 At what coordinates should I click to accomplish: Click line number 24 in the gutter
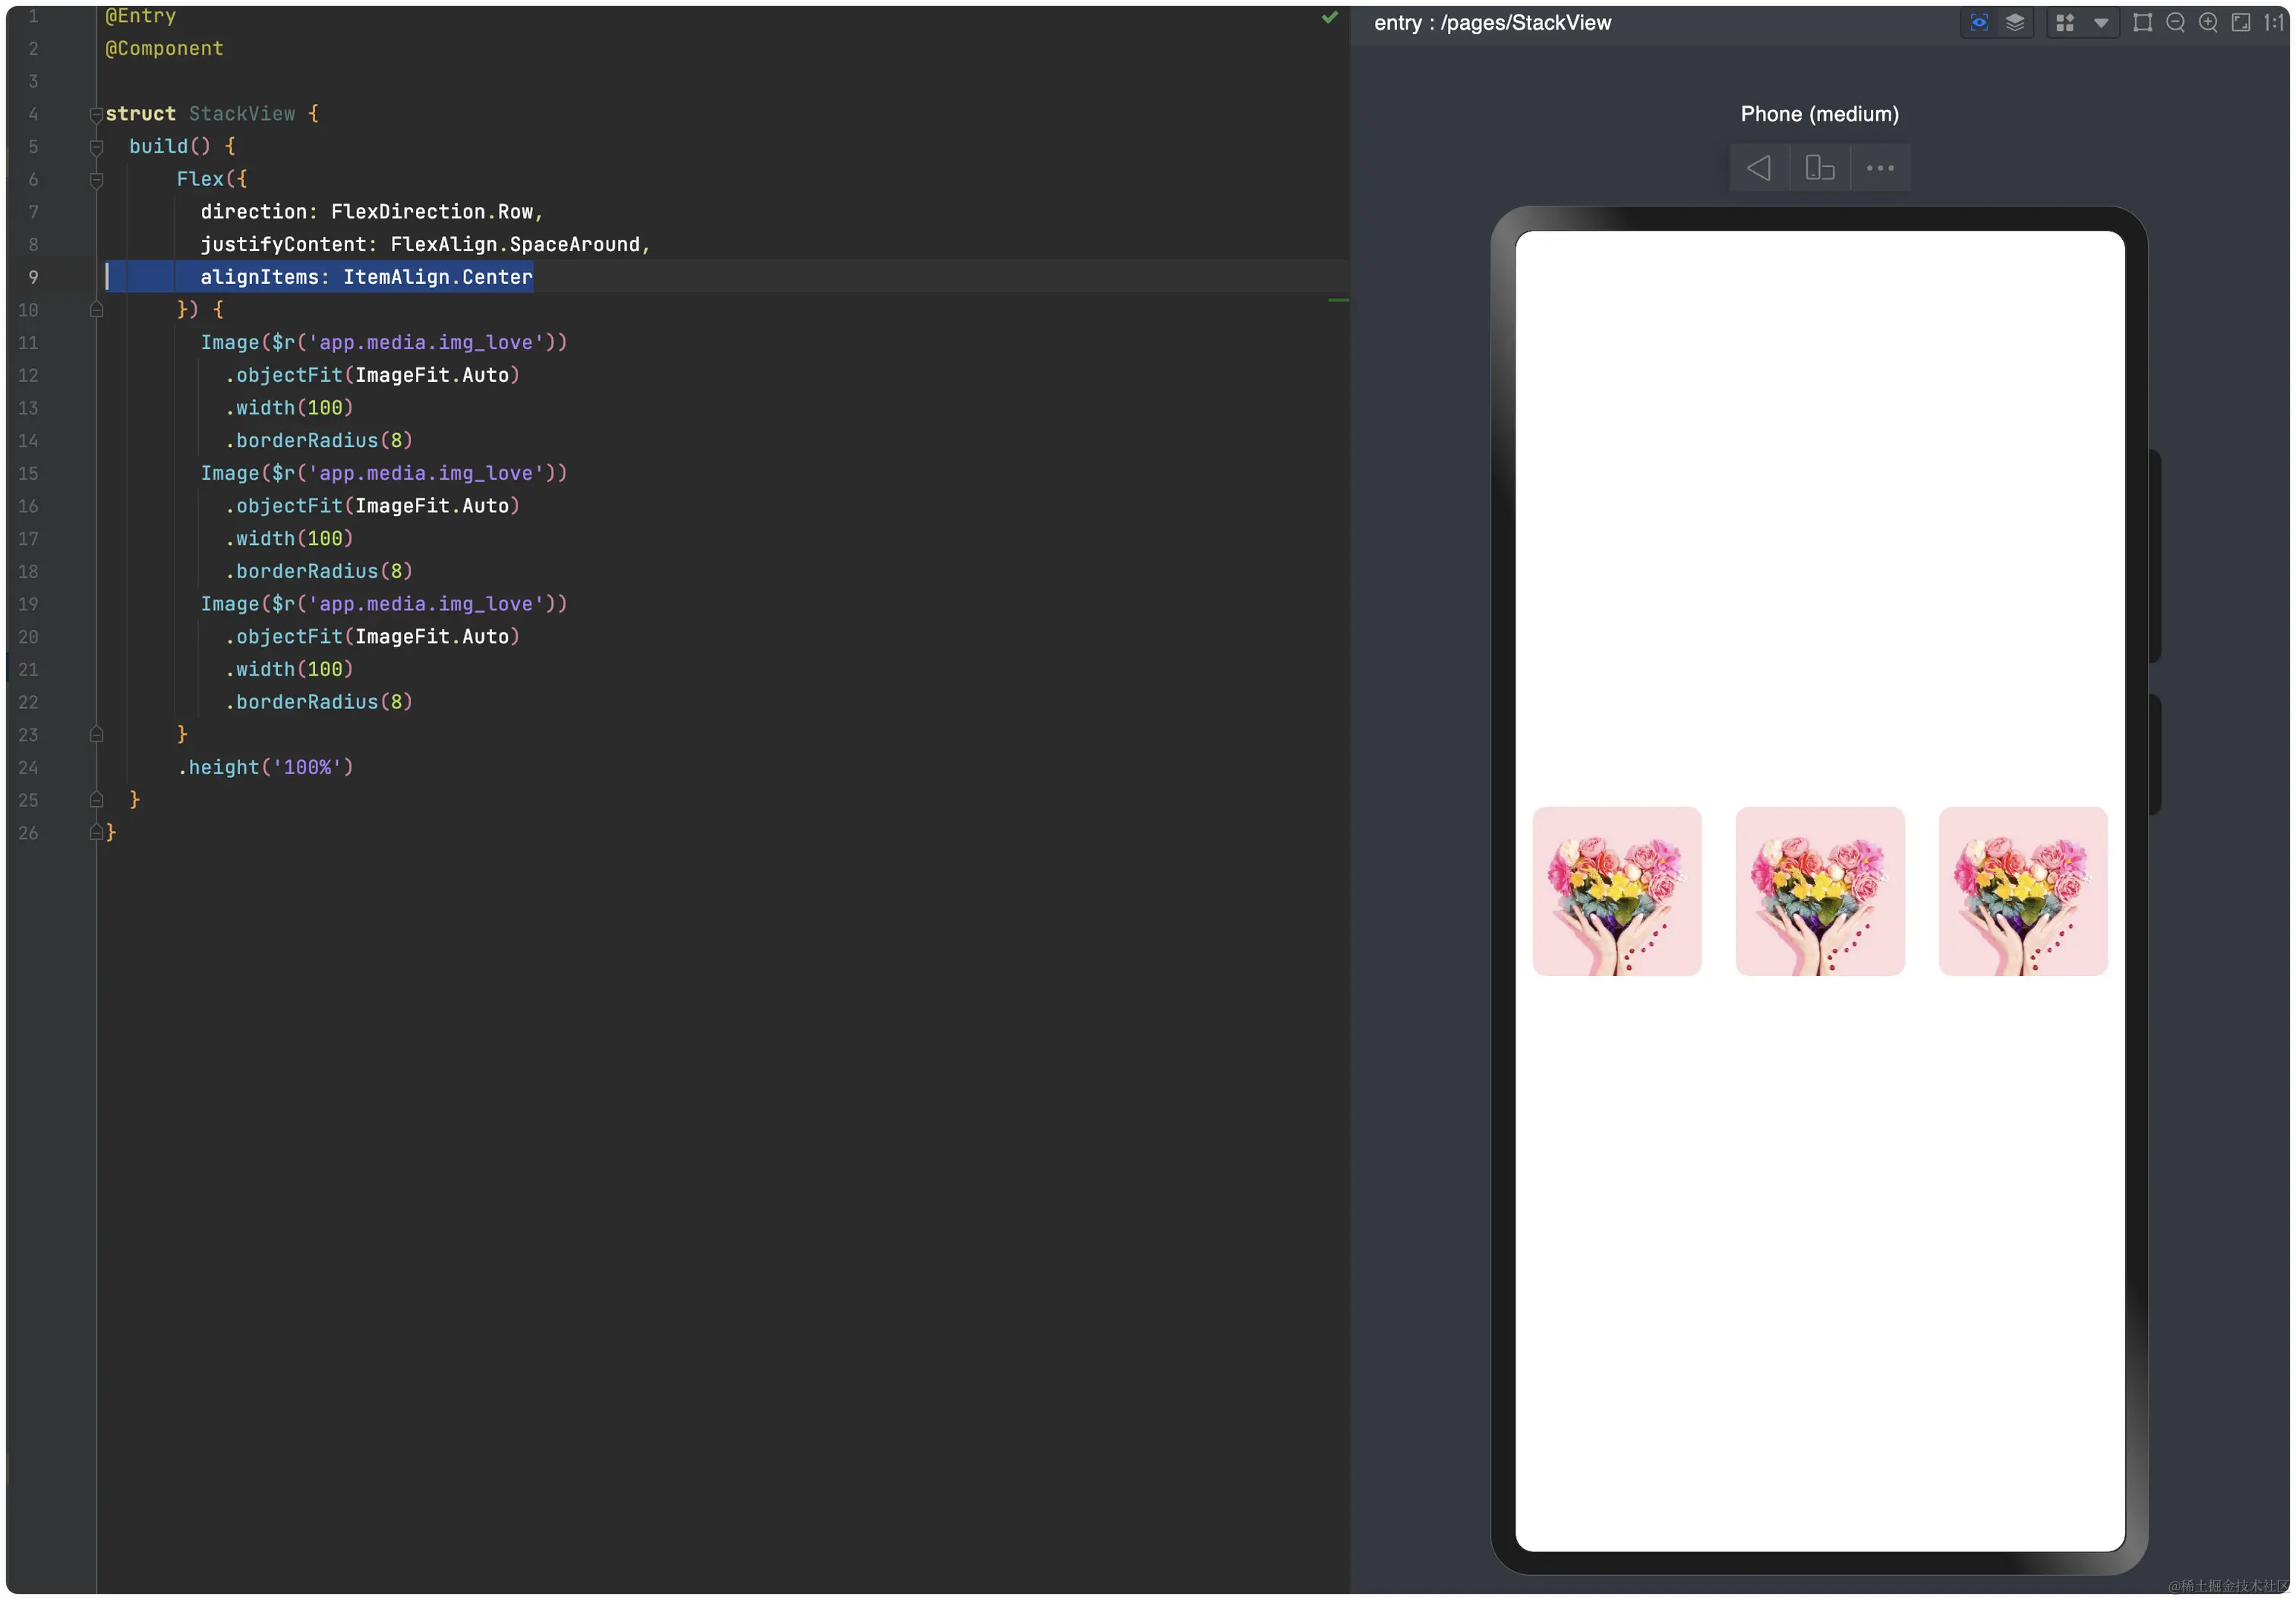(28, 769)
